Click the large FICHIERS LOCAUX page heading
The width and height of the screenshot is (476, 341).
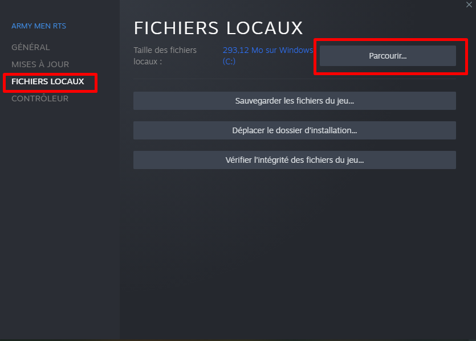[x=218, y=28]
